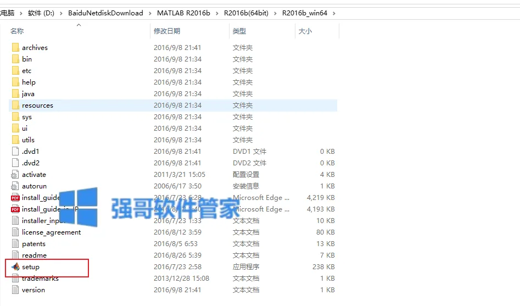This screenshot has width=520, height=306.
Task: Select the license_agreement file name
Action: [52, 232]
